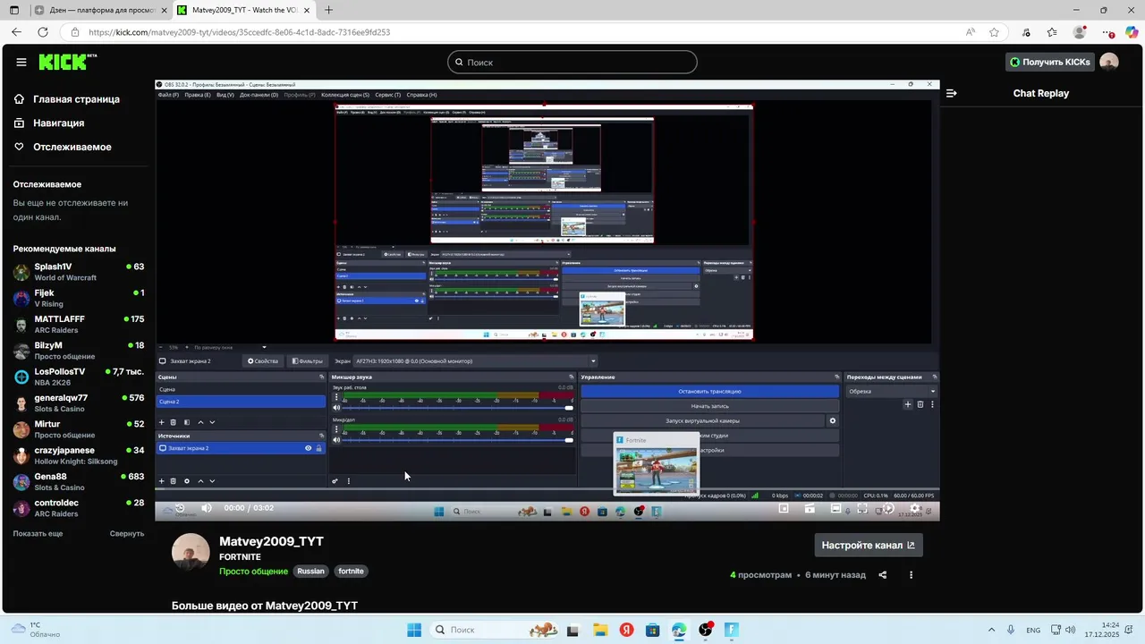Click the Russian tag

pyautogui.click(x=311, y=572)
